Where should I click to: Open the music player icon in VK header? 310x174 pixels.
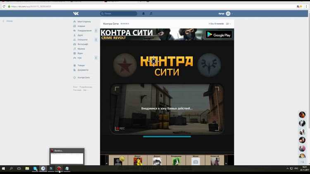point(151,14)
